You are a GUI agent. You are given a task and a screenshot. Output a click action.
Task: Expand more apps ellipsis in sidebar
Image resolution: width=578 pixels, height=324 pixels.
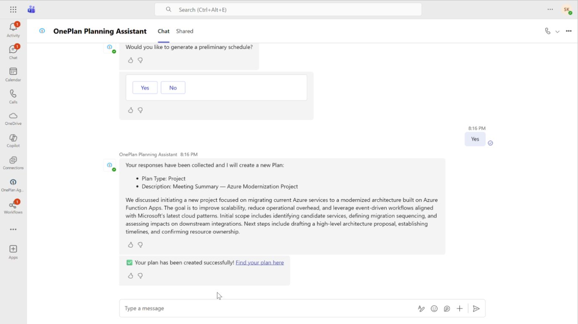[13, 229]
